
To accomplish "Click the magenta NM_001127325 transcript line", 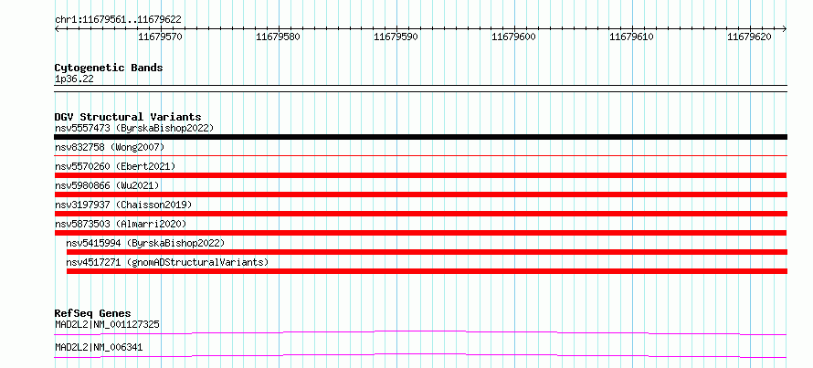I will 420,332.
